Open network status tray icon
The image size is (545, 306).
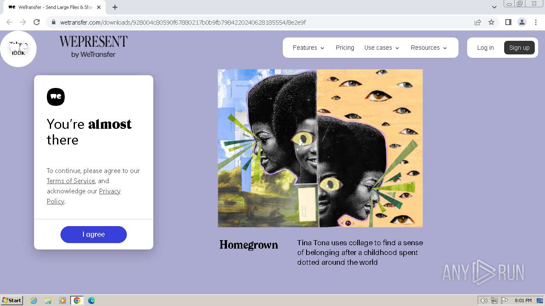tap(494, 300)
